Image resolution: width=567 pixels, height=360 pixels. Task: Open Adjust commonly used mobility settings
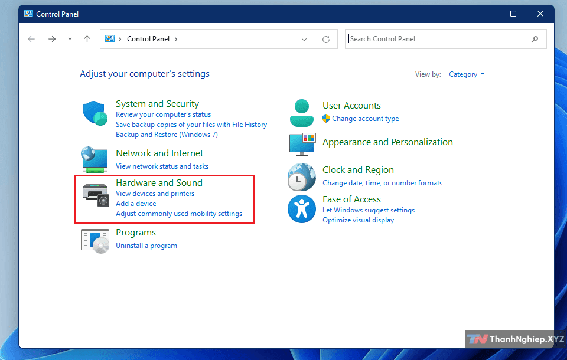[179, 214]
